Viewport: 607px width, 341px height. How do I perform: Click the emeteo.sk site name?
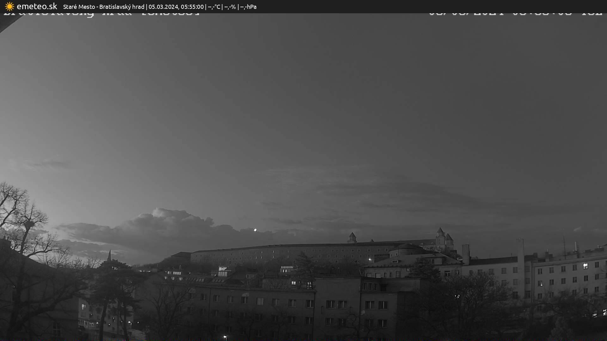click(37, 7)
